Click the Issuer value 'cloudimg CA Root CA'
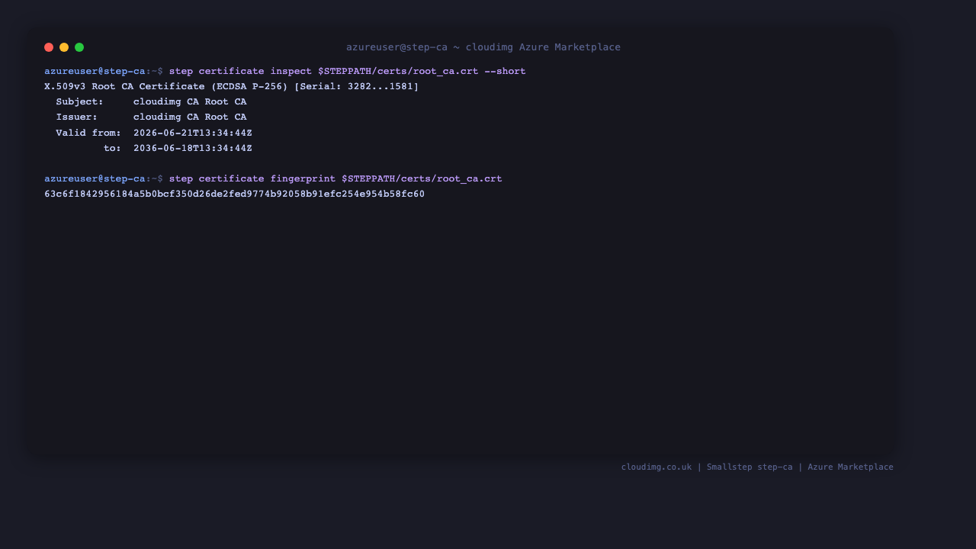976x549 pixels. tap(190, 117)
